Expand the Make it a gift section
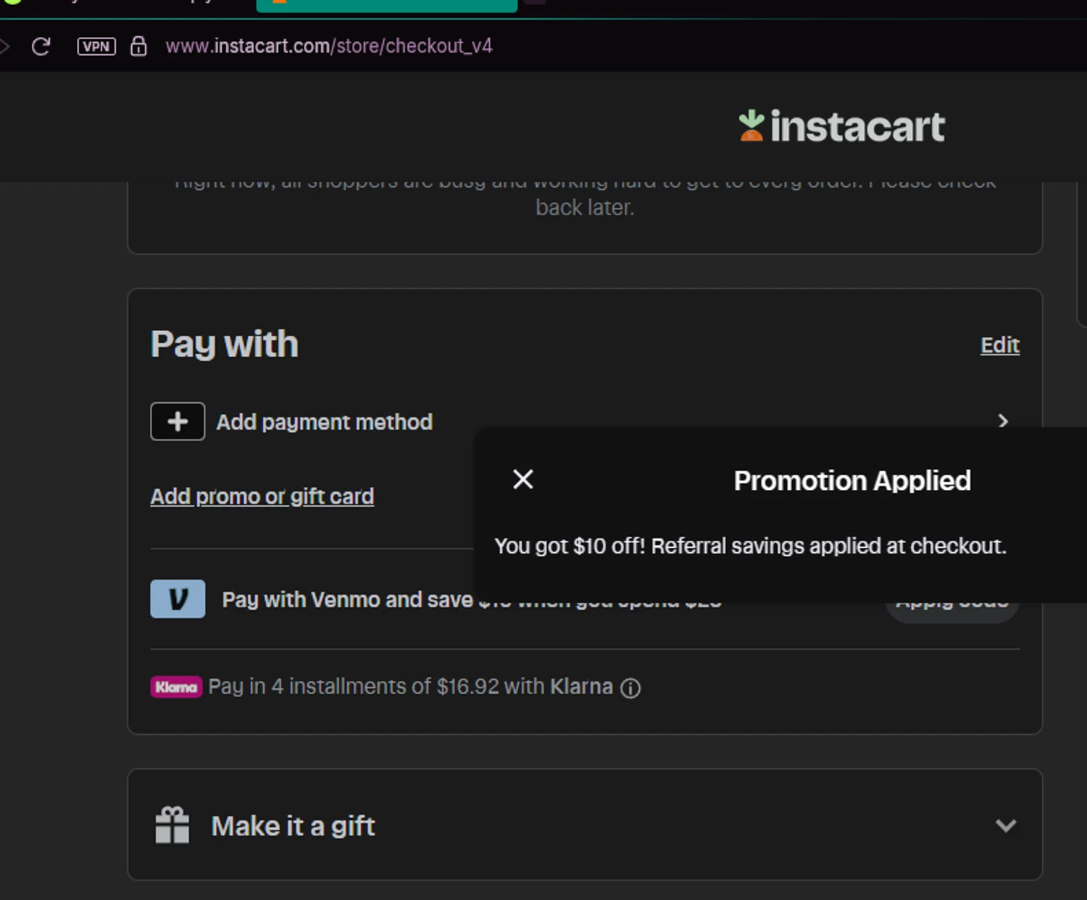Viewport: 1087px width, 900px height. pos(1005,825)
